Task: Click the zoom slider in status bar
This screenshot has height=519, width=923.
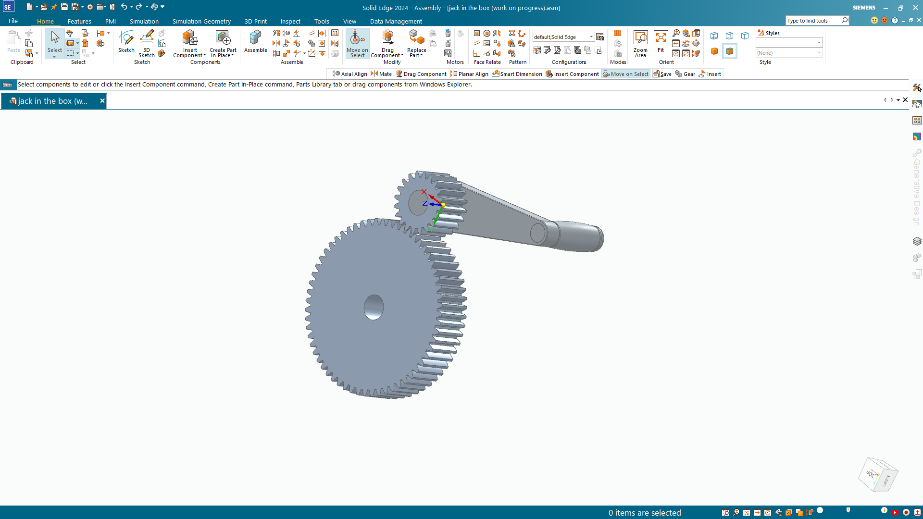Action: pos(848,511)
